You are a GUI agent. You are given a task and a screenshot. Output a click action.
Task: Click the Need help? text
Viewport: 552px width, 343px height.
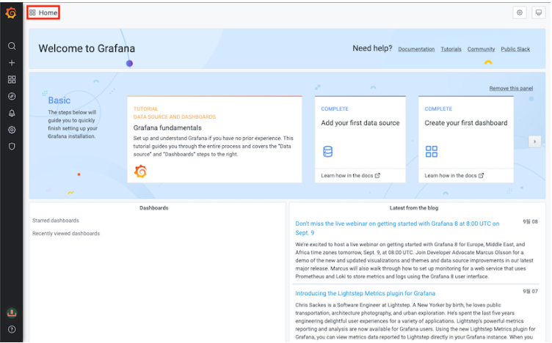372,48
